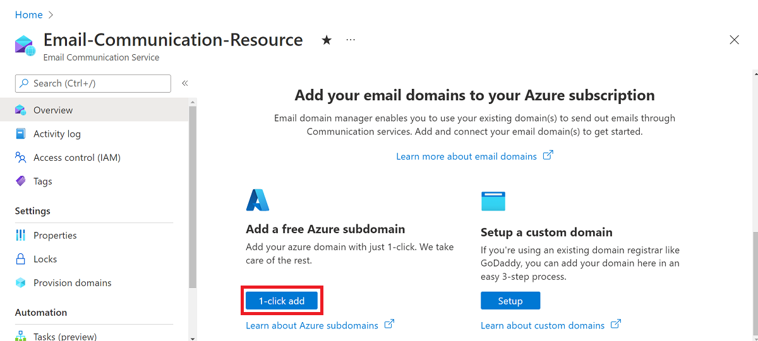Click the Locks padlock icon

pos(21,259)
